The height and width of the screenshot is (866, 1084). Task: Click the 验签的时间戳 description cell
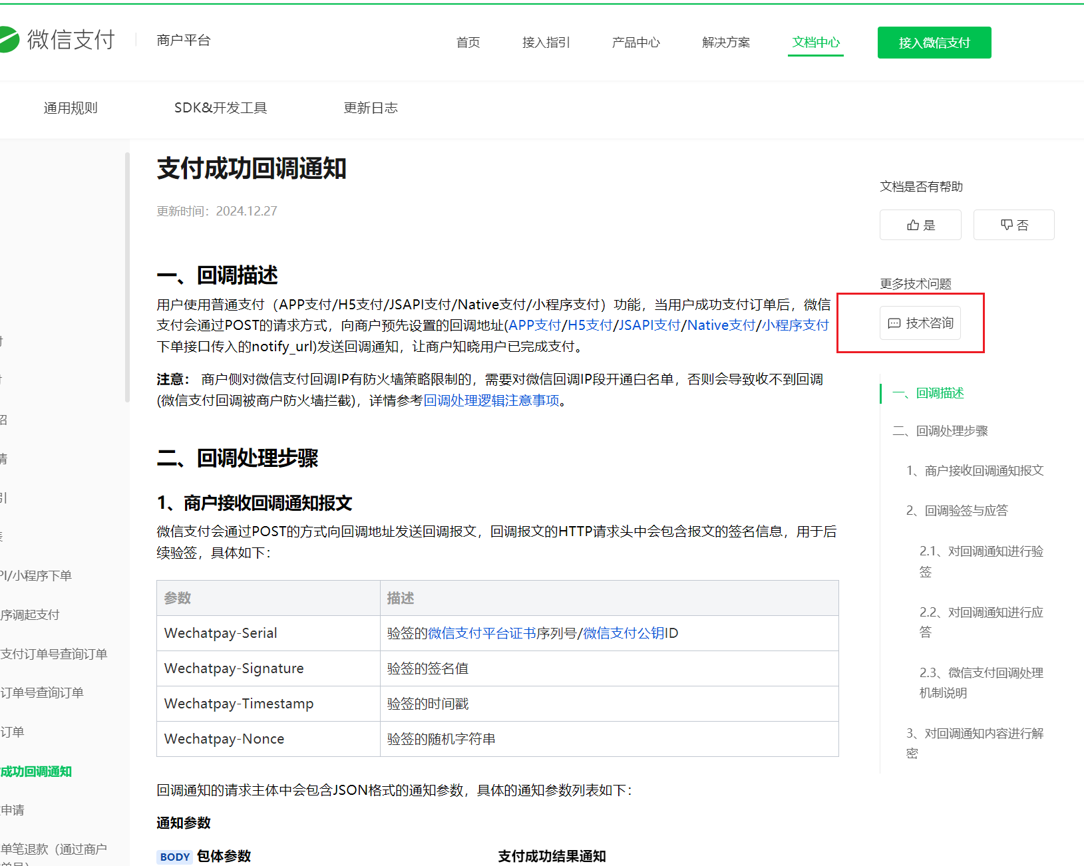609,704
